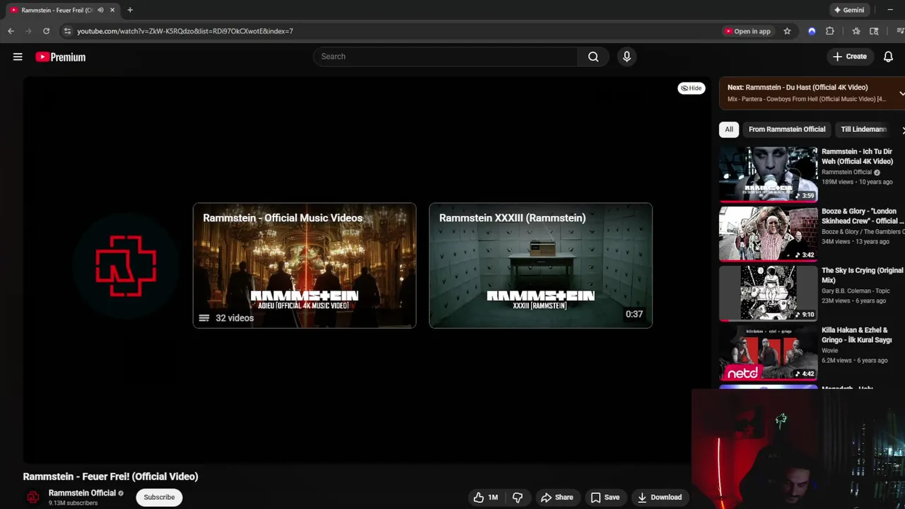The height and width of the screenshot is (509, 905).
Task: Click The Sky Is Crying title text
Action: click(862, 275)
